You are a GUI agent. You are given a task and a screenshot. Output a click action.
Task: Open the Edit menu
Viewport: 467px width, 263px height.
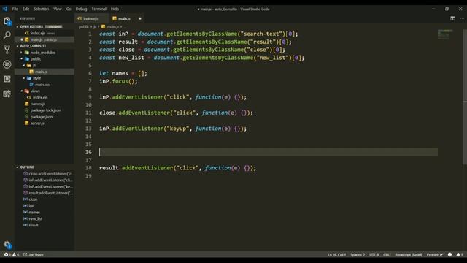click(x=26, y=9)
